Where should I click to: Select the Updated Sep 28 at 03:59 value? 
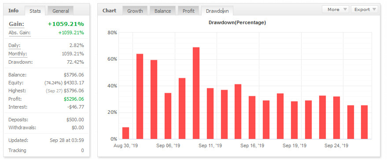pyautogui.click(x=66, y=141)
